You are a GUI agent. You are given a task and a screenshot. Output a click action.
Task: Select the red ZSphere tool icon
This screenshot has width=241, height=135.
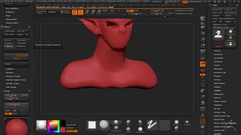coord(218,44)
